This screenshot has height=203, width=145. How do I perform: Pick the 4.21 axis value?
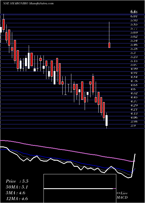134,109
